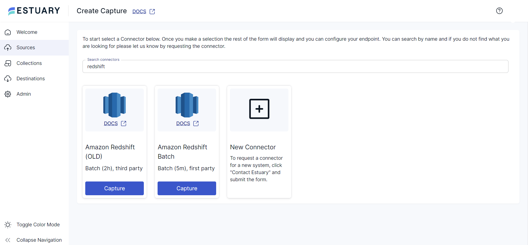Click the 'Create Capture' page heading
The image size is (528, 245).
pos(102,11)
